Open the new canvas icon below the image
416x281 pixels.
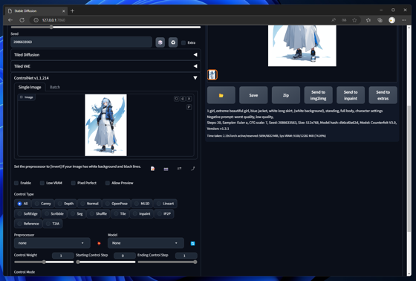tap(152, 169)
